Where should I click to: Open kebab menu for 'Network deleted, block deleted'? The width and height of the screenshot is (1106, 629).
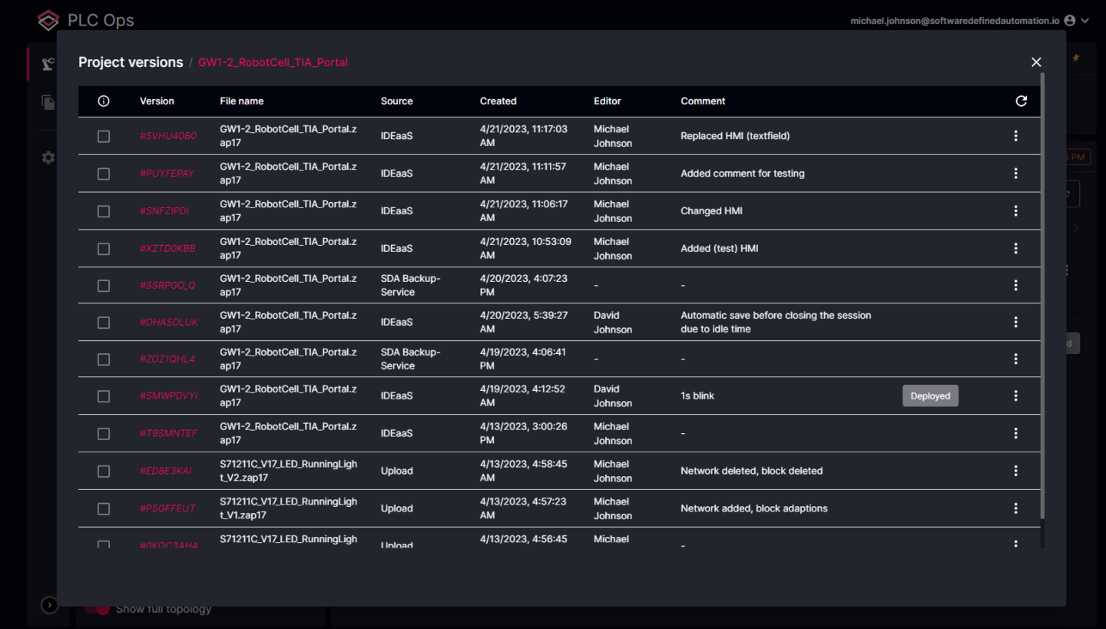[1015, 471]
